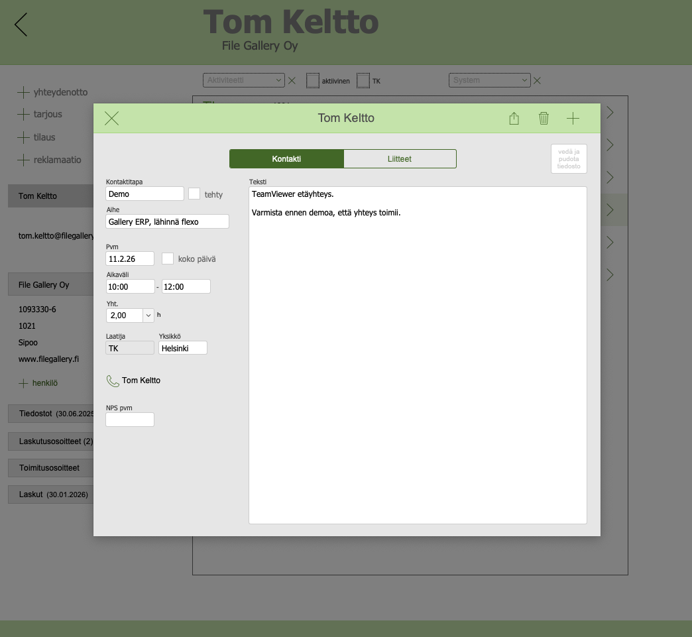The width and height of the screenshot is (692, 637).
Task: Toggle the aktiivinen checkbox
Action: pyautogui.click(x=313, y=81)
